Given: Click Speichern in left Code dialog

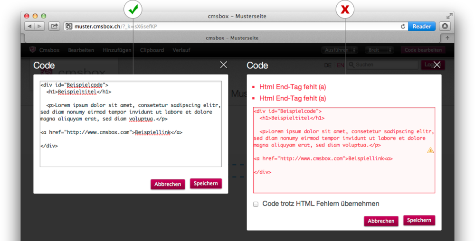Looking at the screenshot, I should click(x=206, y=184).
